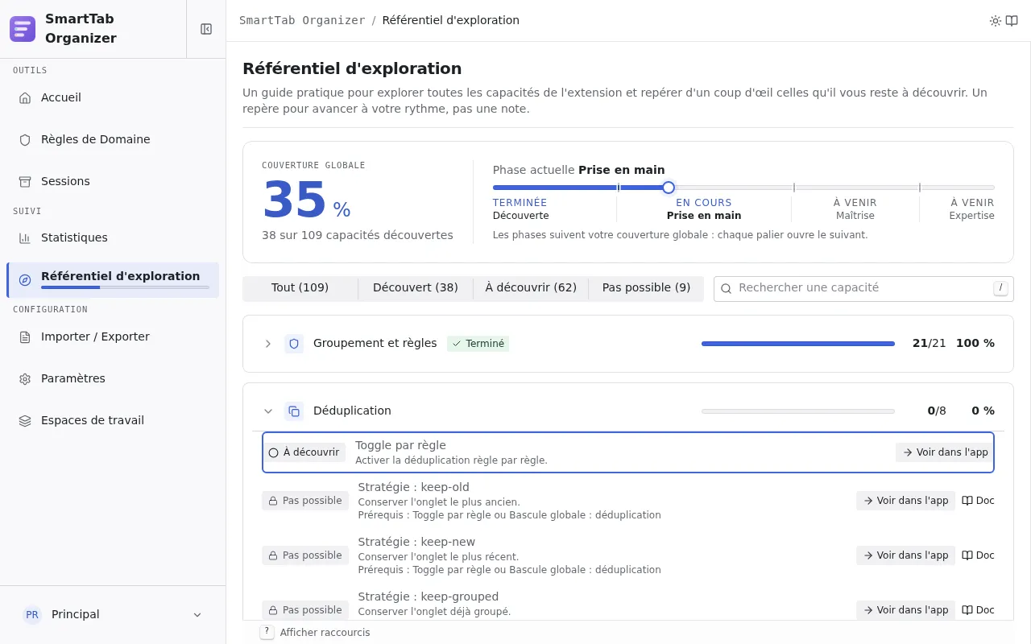Open Règles de Domaine shield icon
The width and height of the screenshot is (1031, 644).
pos(25,139)
